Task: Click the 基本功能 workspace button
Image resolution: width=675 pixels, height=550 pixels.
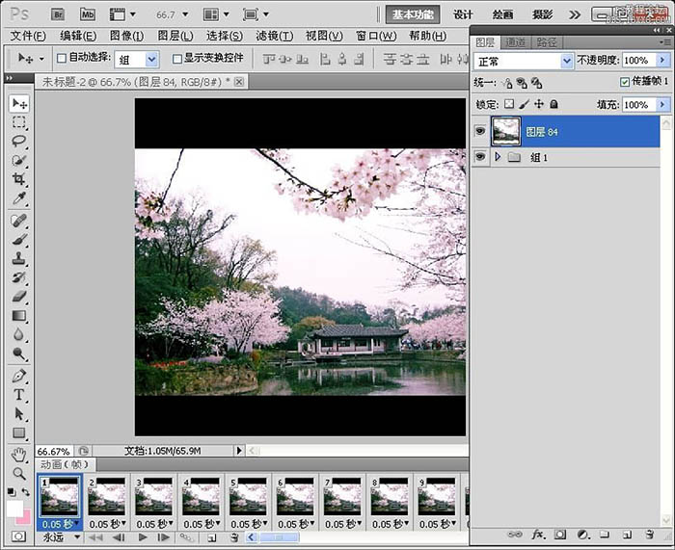Action: [413, 14]
